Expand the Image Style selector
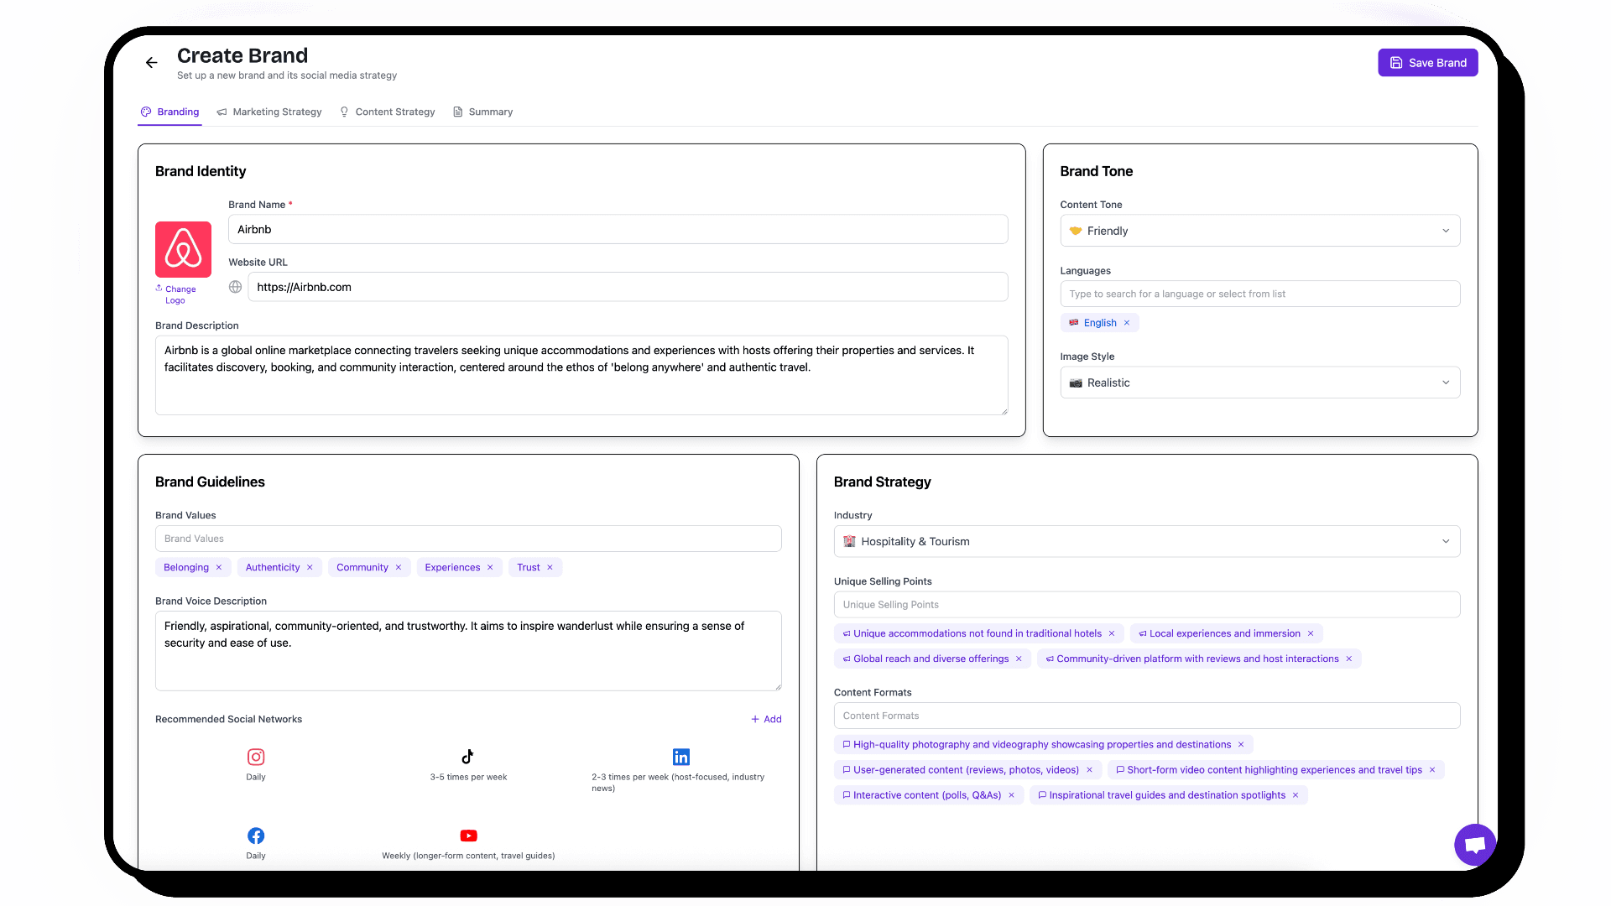The image size is (1611, 906). click(1259, 383)
